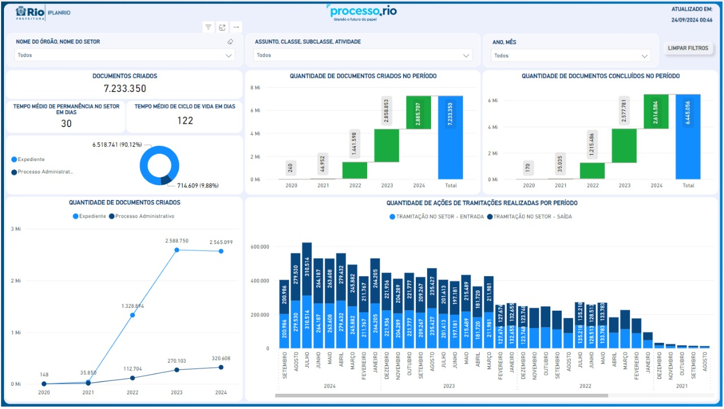
Task: Click the 6.518.741 (90.12%) donut label
Action: 118,145
